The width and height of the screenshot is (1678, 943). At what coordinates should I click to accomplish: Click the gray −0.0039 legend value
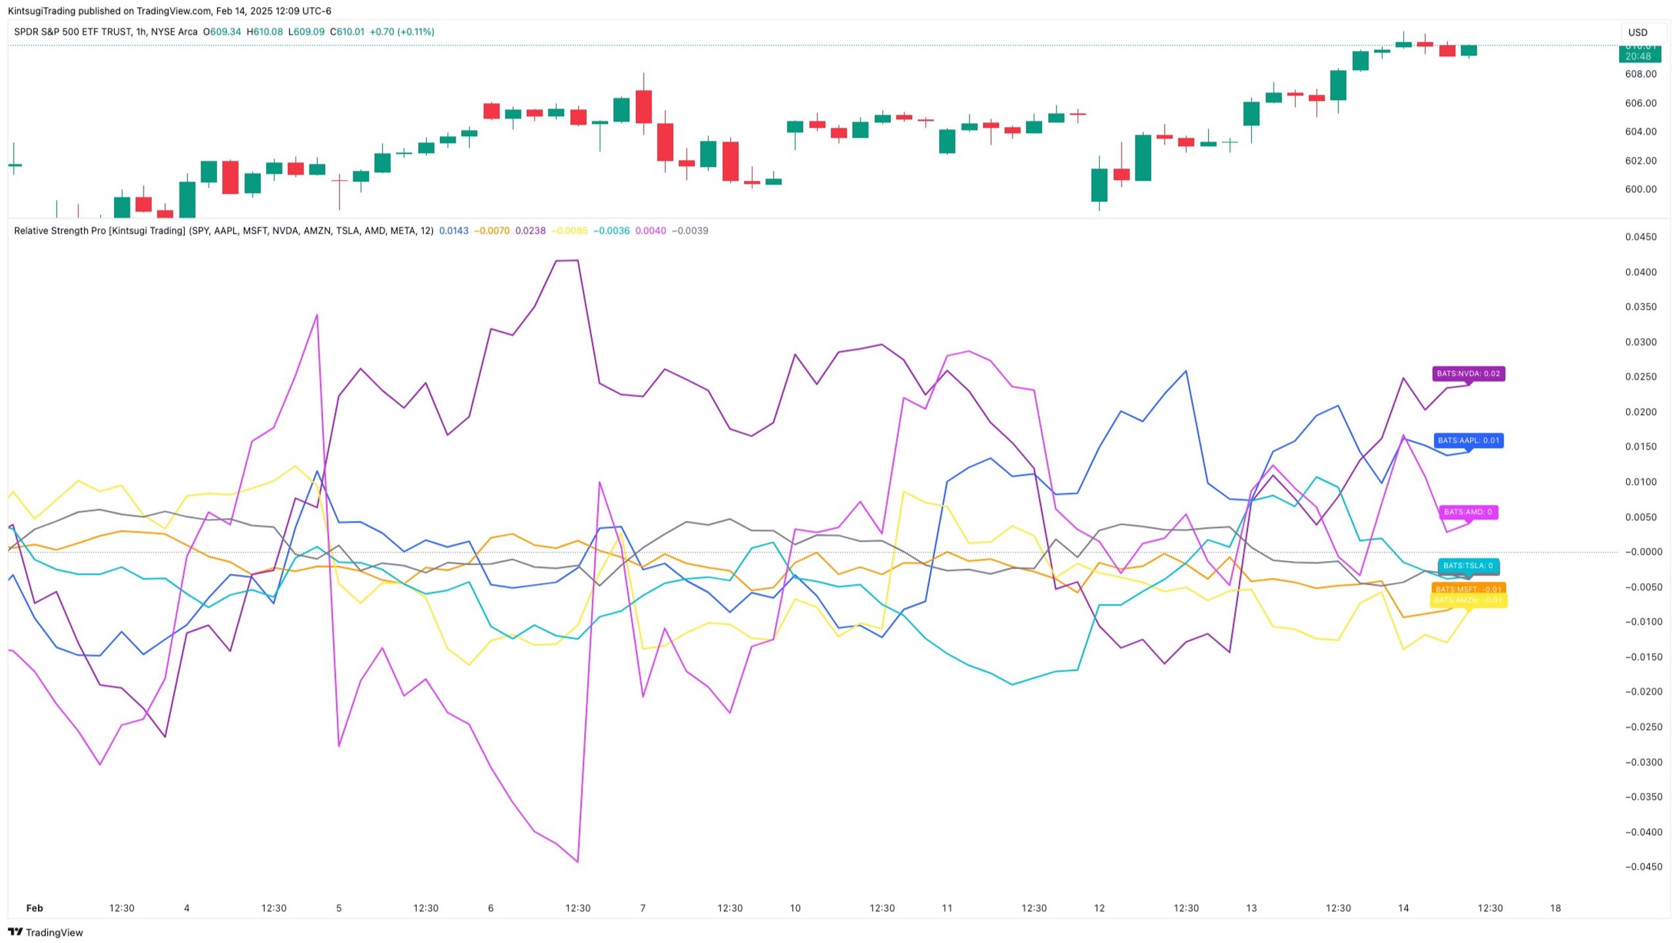[690, 231]
